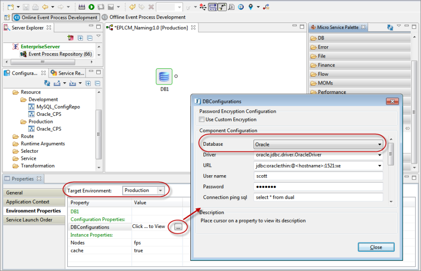Refresh the Configuration Repository view
This screenshot has height=271, width=421.
47,83
